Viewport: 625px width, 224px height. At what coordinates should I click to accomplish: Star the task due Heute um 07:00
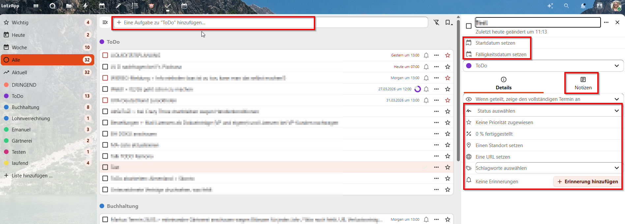pyautogui.click(x=447, y=67)
